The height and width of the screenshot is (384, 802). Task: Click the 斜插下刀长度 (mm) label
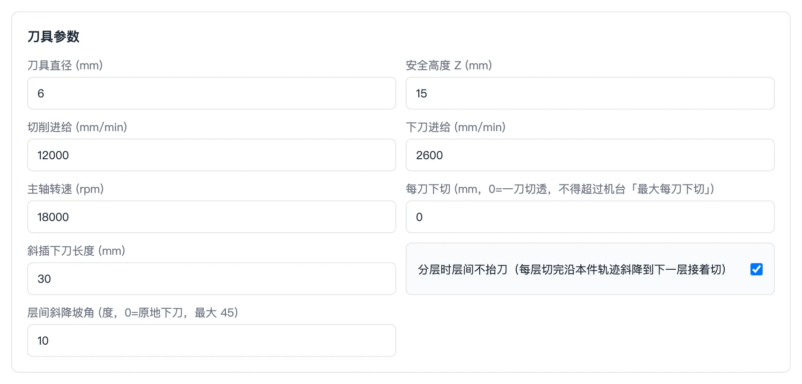coord(76,251)
